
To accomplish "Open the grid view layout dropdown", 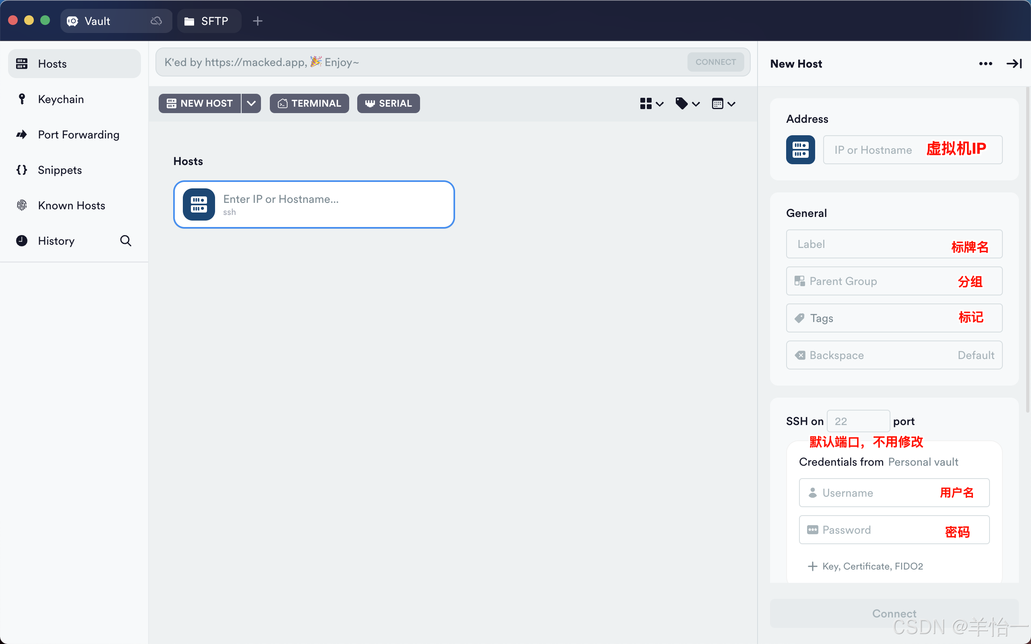I will (x=651, y=103).
